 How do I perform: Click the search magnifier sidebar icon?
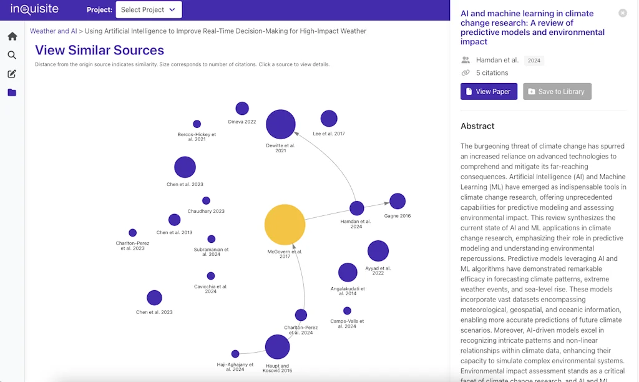click(12, 55)
